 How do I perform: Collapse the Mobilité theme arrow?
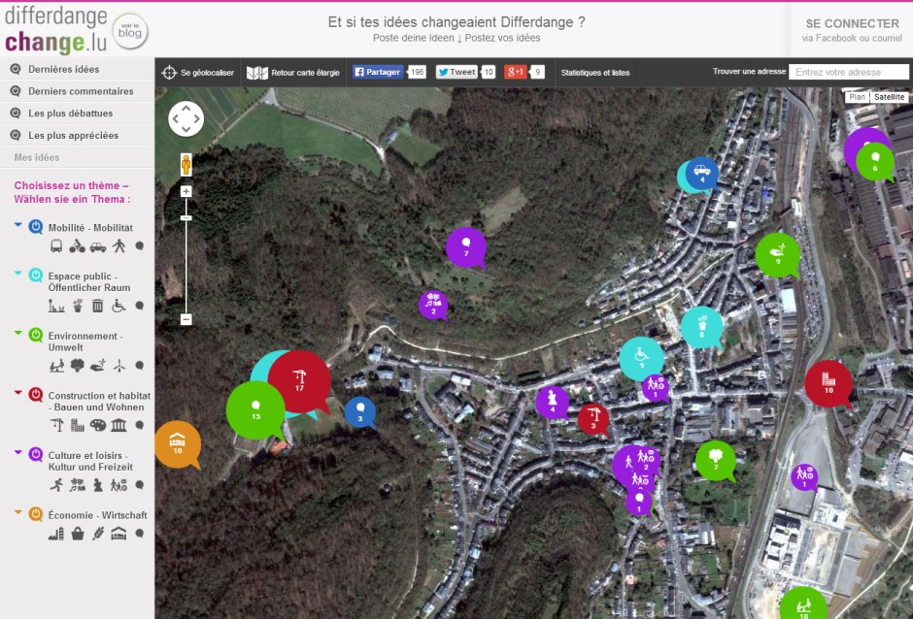pyautogui.click(x=18, y=225)
